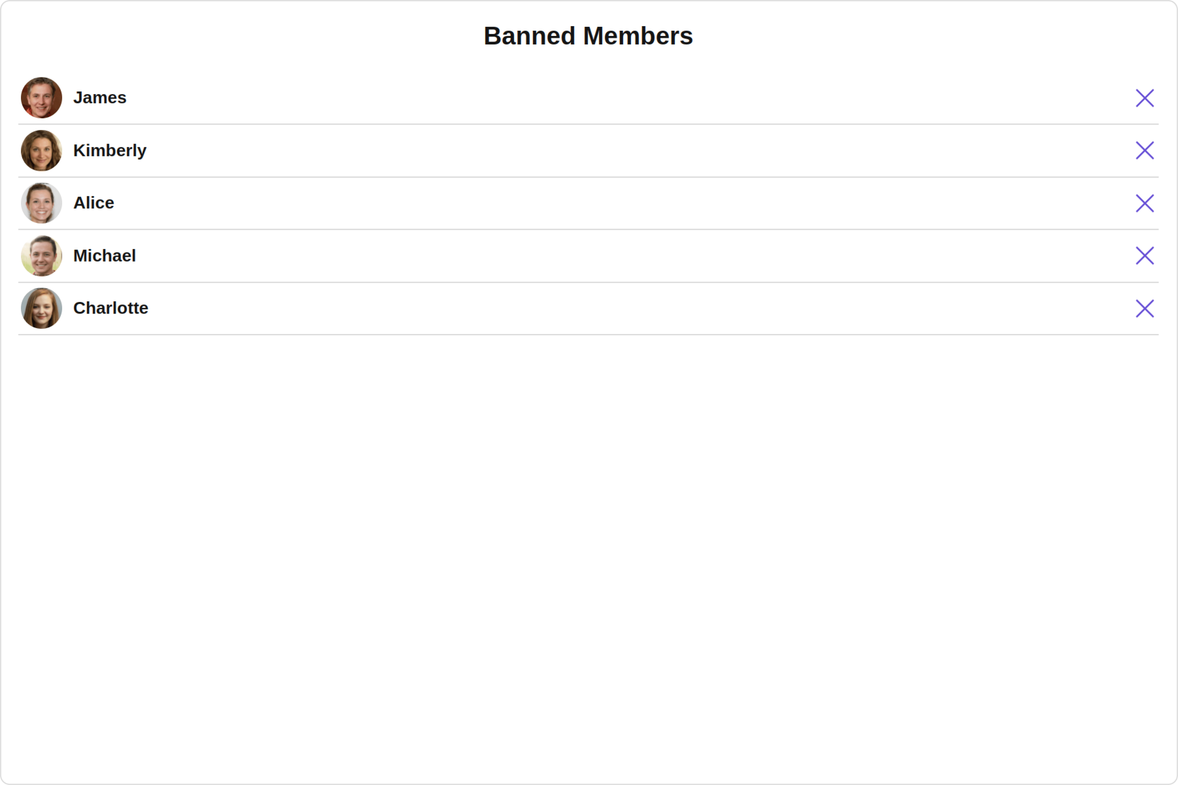View Michael's avatar thumbnail
The height and width of the screenshot is (785, 1178).
coord(42,256)
